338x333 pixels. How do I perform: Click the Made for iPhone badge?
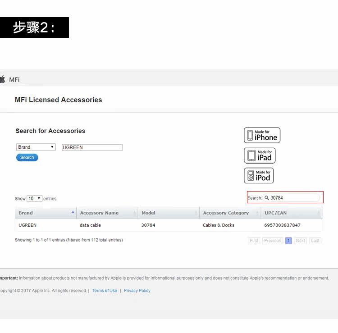[x=262, y=135]
